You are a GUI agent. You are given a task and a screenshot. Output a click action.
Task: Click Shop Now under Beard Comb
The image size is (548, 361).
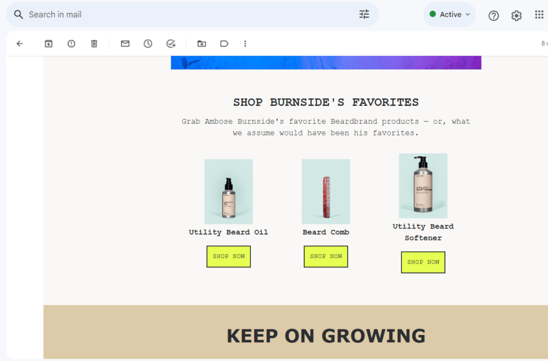326,257
